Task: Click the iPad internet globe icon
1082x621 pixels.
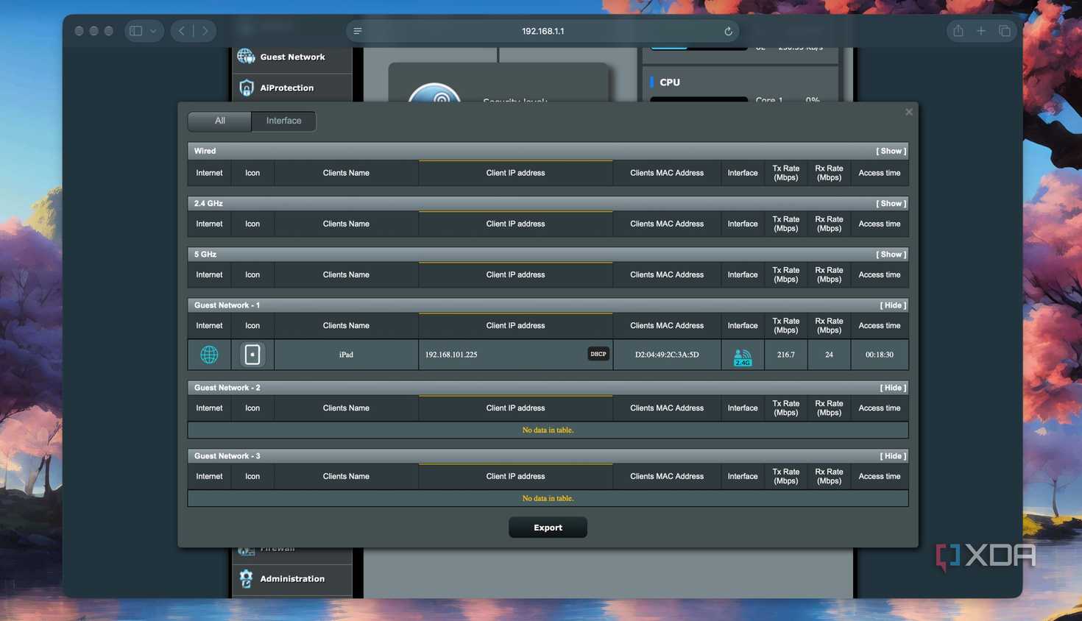Action: [209, 355]
